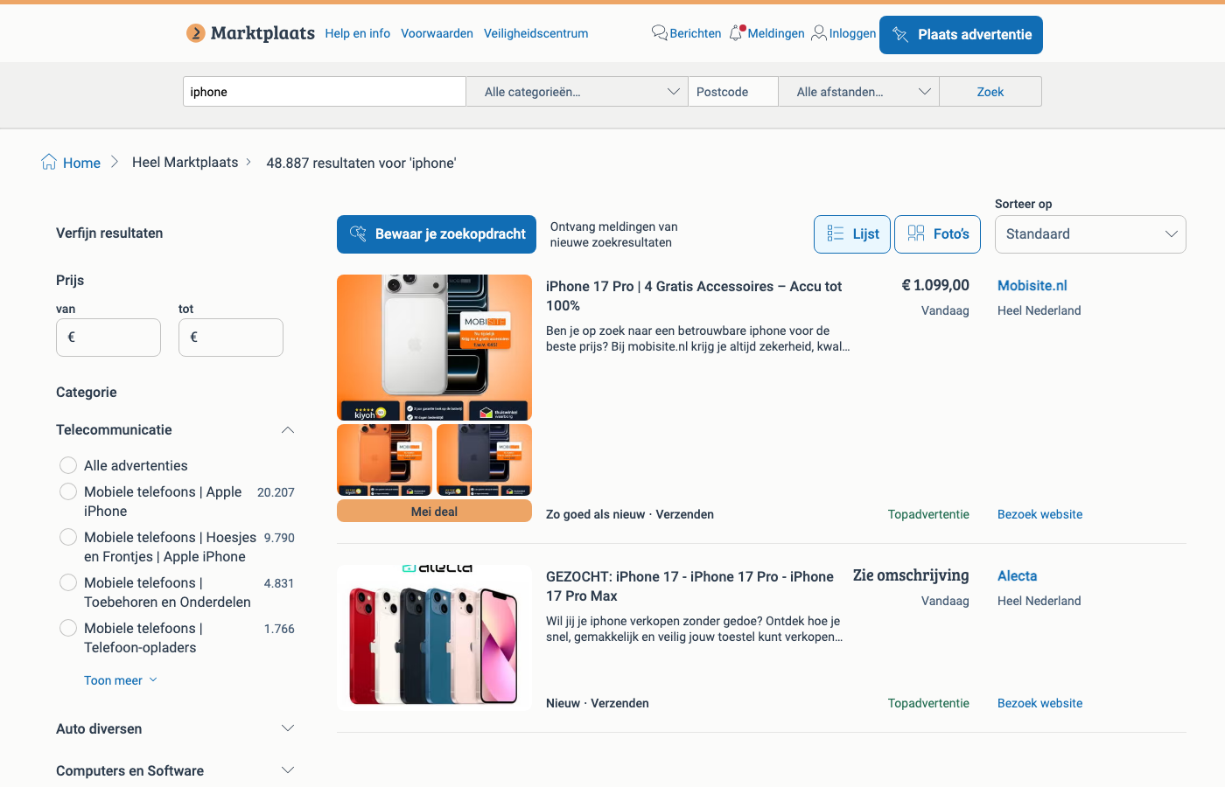This screenshot has height=787, width=1225.
Task: Open iPhone 17 Pro 4 Gratis Accessoires listing
Action: click(x=694, y=296)
